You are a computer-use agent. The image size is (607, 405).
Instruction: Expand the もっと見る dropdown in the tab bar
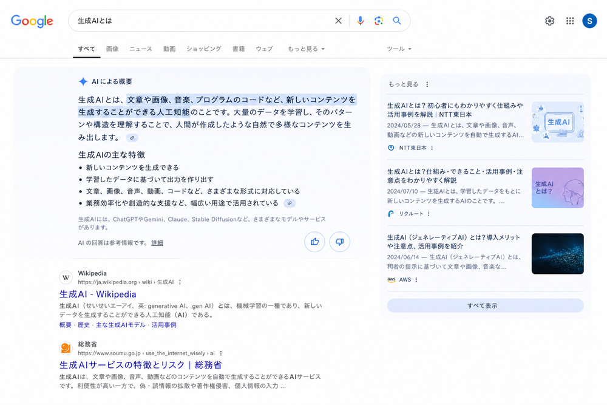tap(306, 49)
